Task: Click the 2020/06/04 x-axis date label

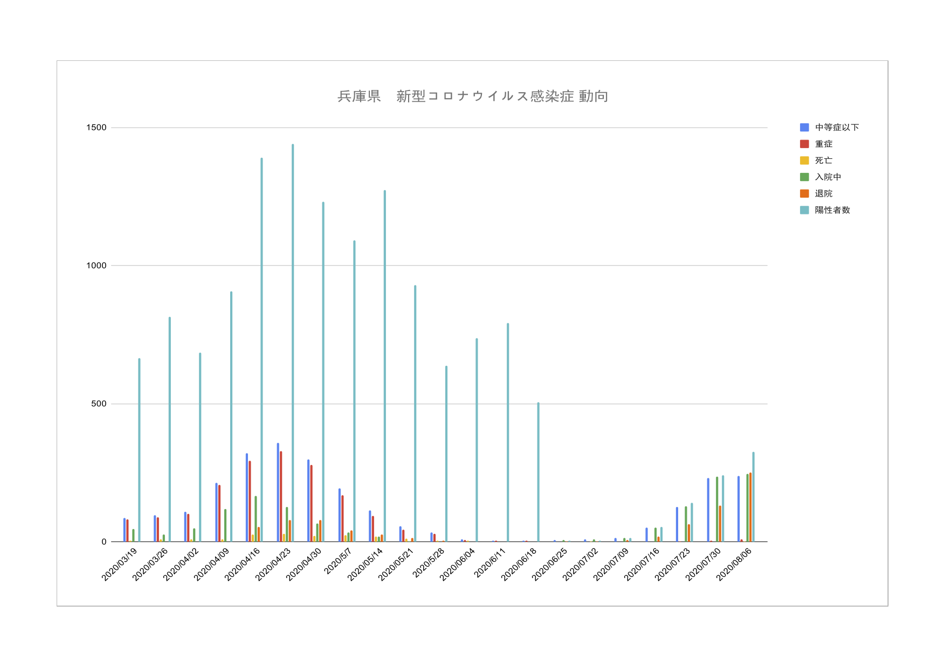Action: [x=458, y=564]
